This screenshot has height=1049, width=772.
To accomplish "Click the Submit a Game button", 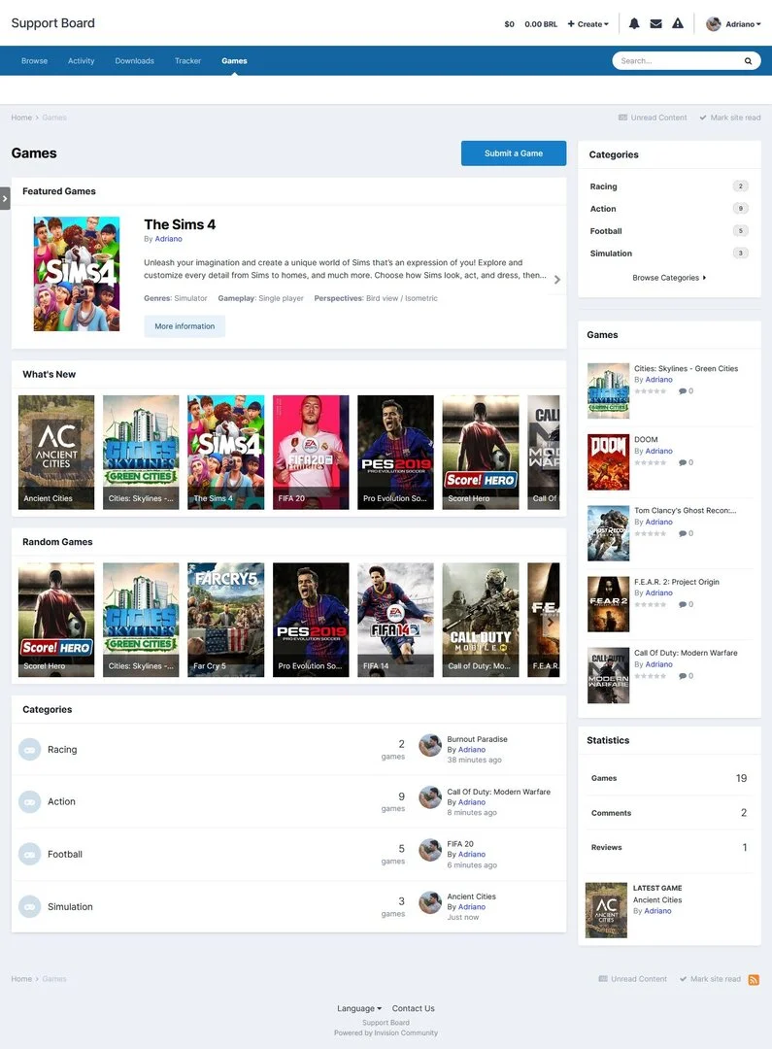I will pos(513,153).
